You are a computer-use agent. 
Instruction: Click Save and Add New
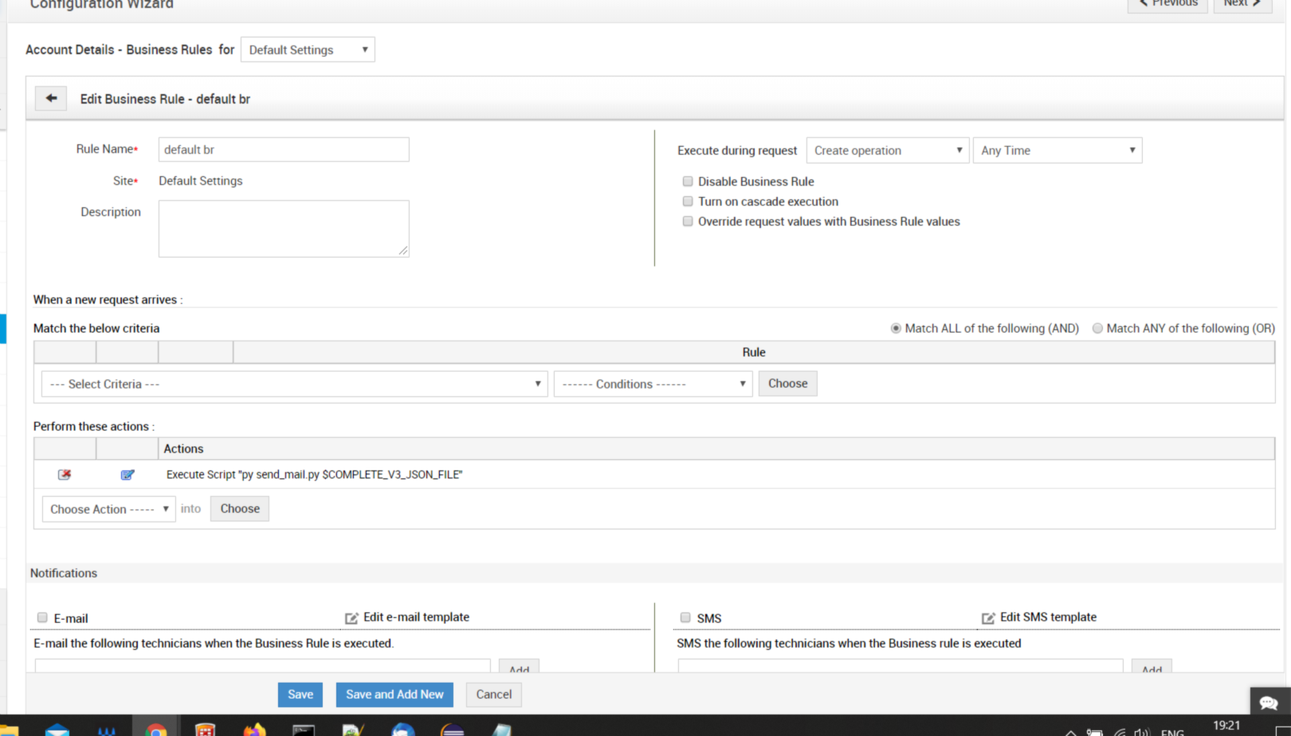(x=394, y=695)
